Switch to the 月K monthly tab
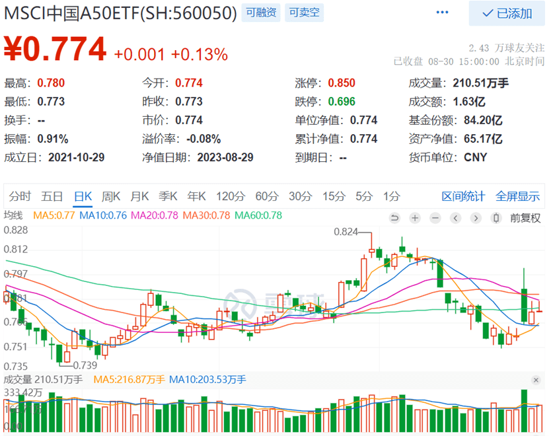Viewport: 549px width, 436px height. coord(139,196)
